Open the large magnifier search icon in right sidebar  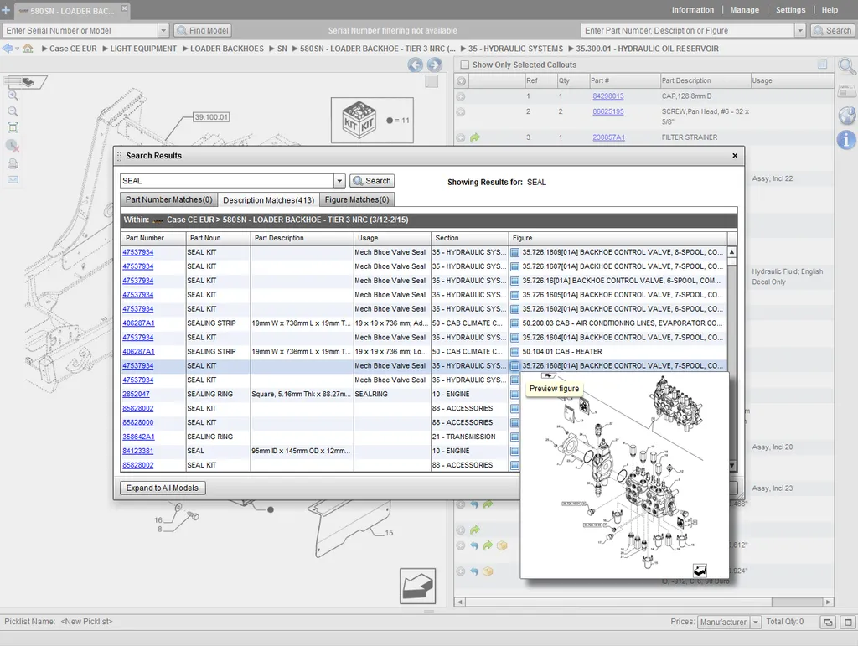pyautogui.click(x=846, y=67)
